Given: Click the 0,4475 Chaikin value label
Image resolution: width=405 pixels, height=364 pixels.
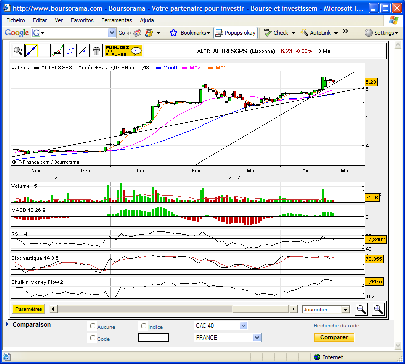Looking at the screenshot, I should 374,281.
